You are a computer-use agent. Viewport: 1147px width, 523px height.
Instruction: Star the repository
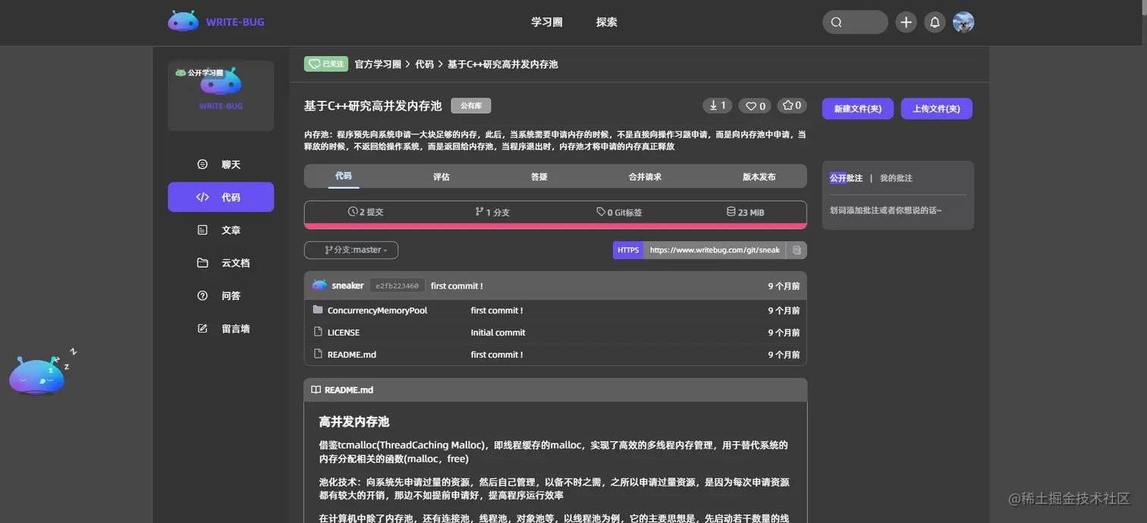[x=792, y=105]
